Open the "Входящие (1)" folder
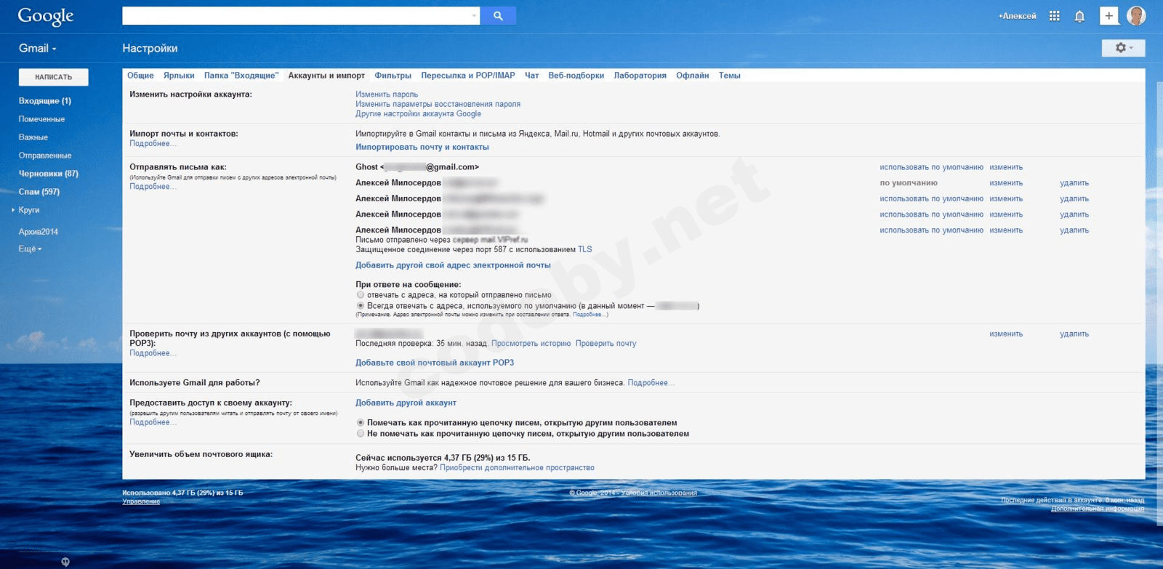1163x569 pixels. click(45, 101)
